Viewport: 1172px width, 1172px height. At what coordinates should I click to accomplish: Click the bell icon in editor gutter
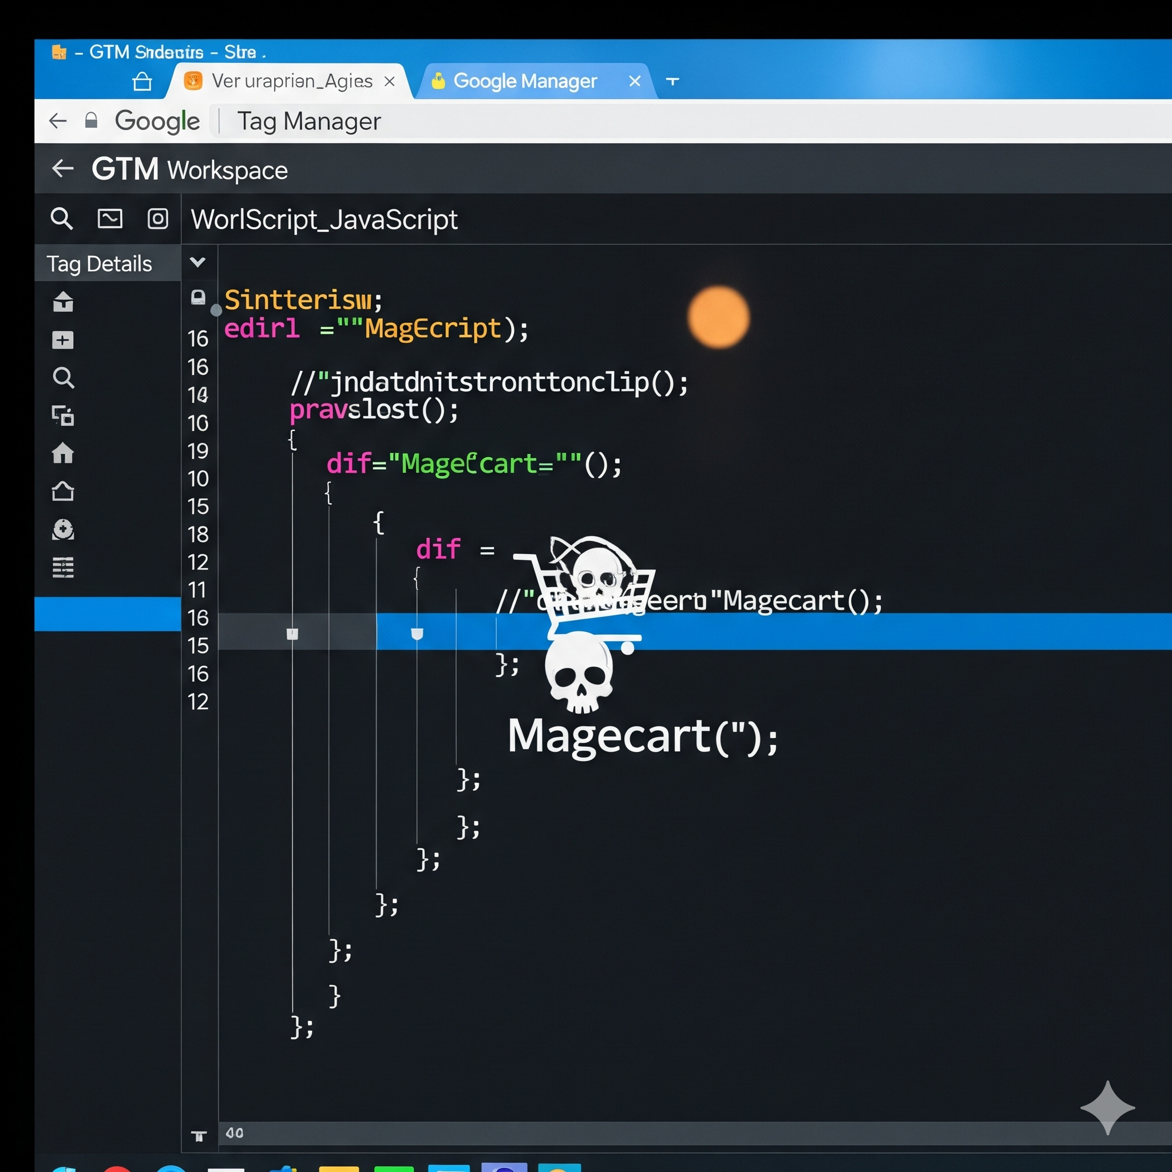click(198, 296)
